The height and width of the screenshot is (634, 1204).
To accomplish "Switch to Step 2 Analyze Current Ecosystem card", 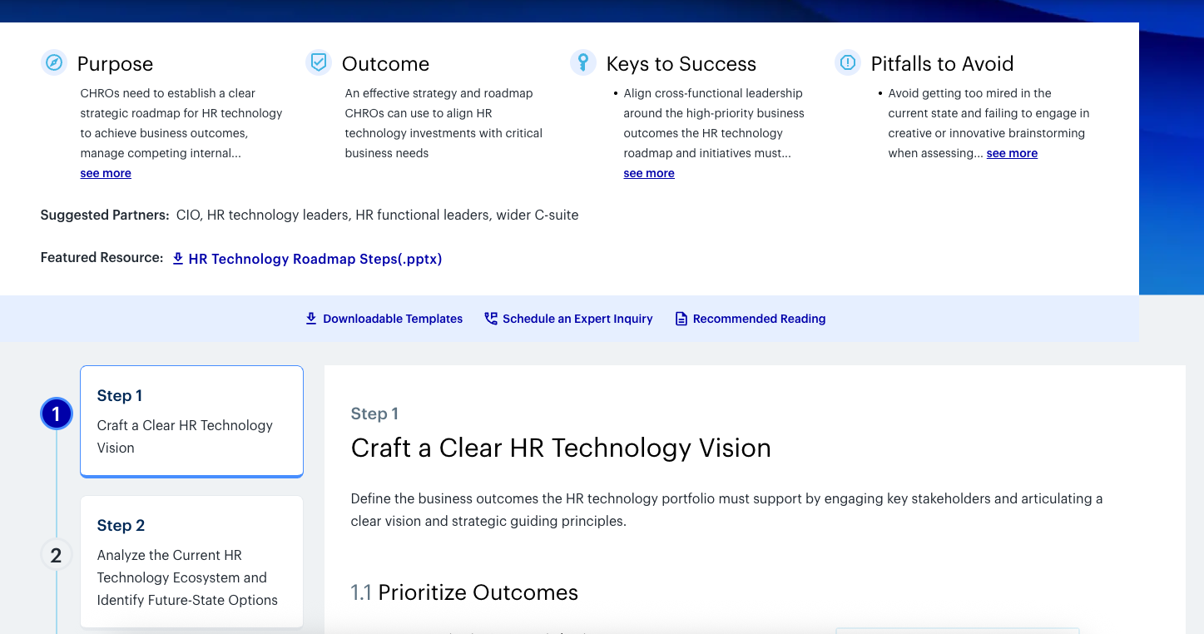I will pyautogui.click(x=191, y=562).
